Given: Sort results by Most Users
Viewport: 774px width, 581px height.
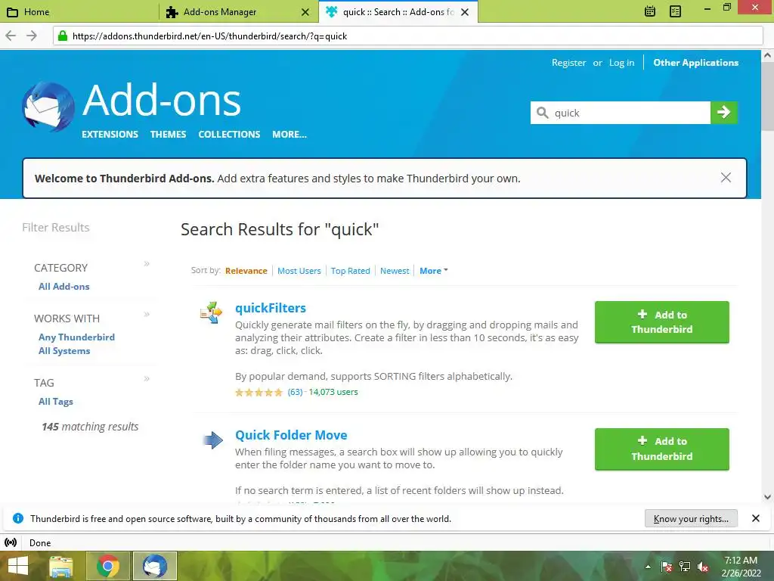Looking at the screenshot, I should pyautogui.click(x=299, y=271).
